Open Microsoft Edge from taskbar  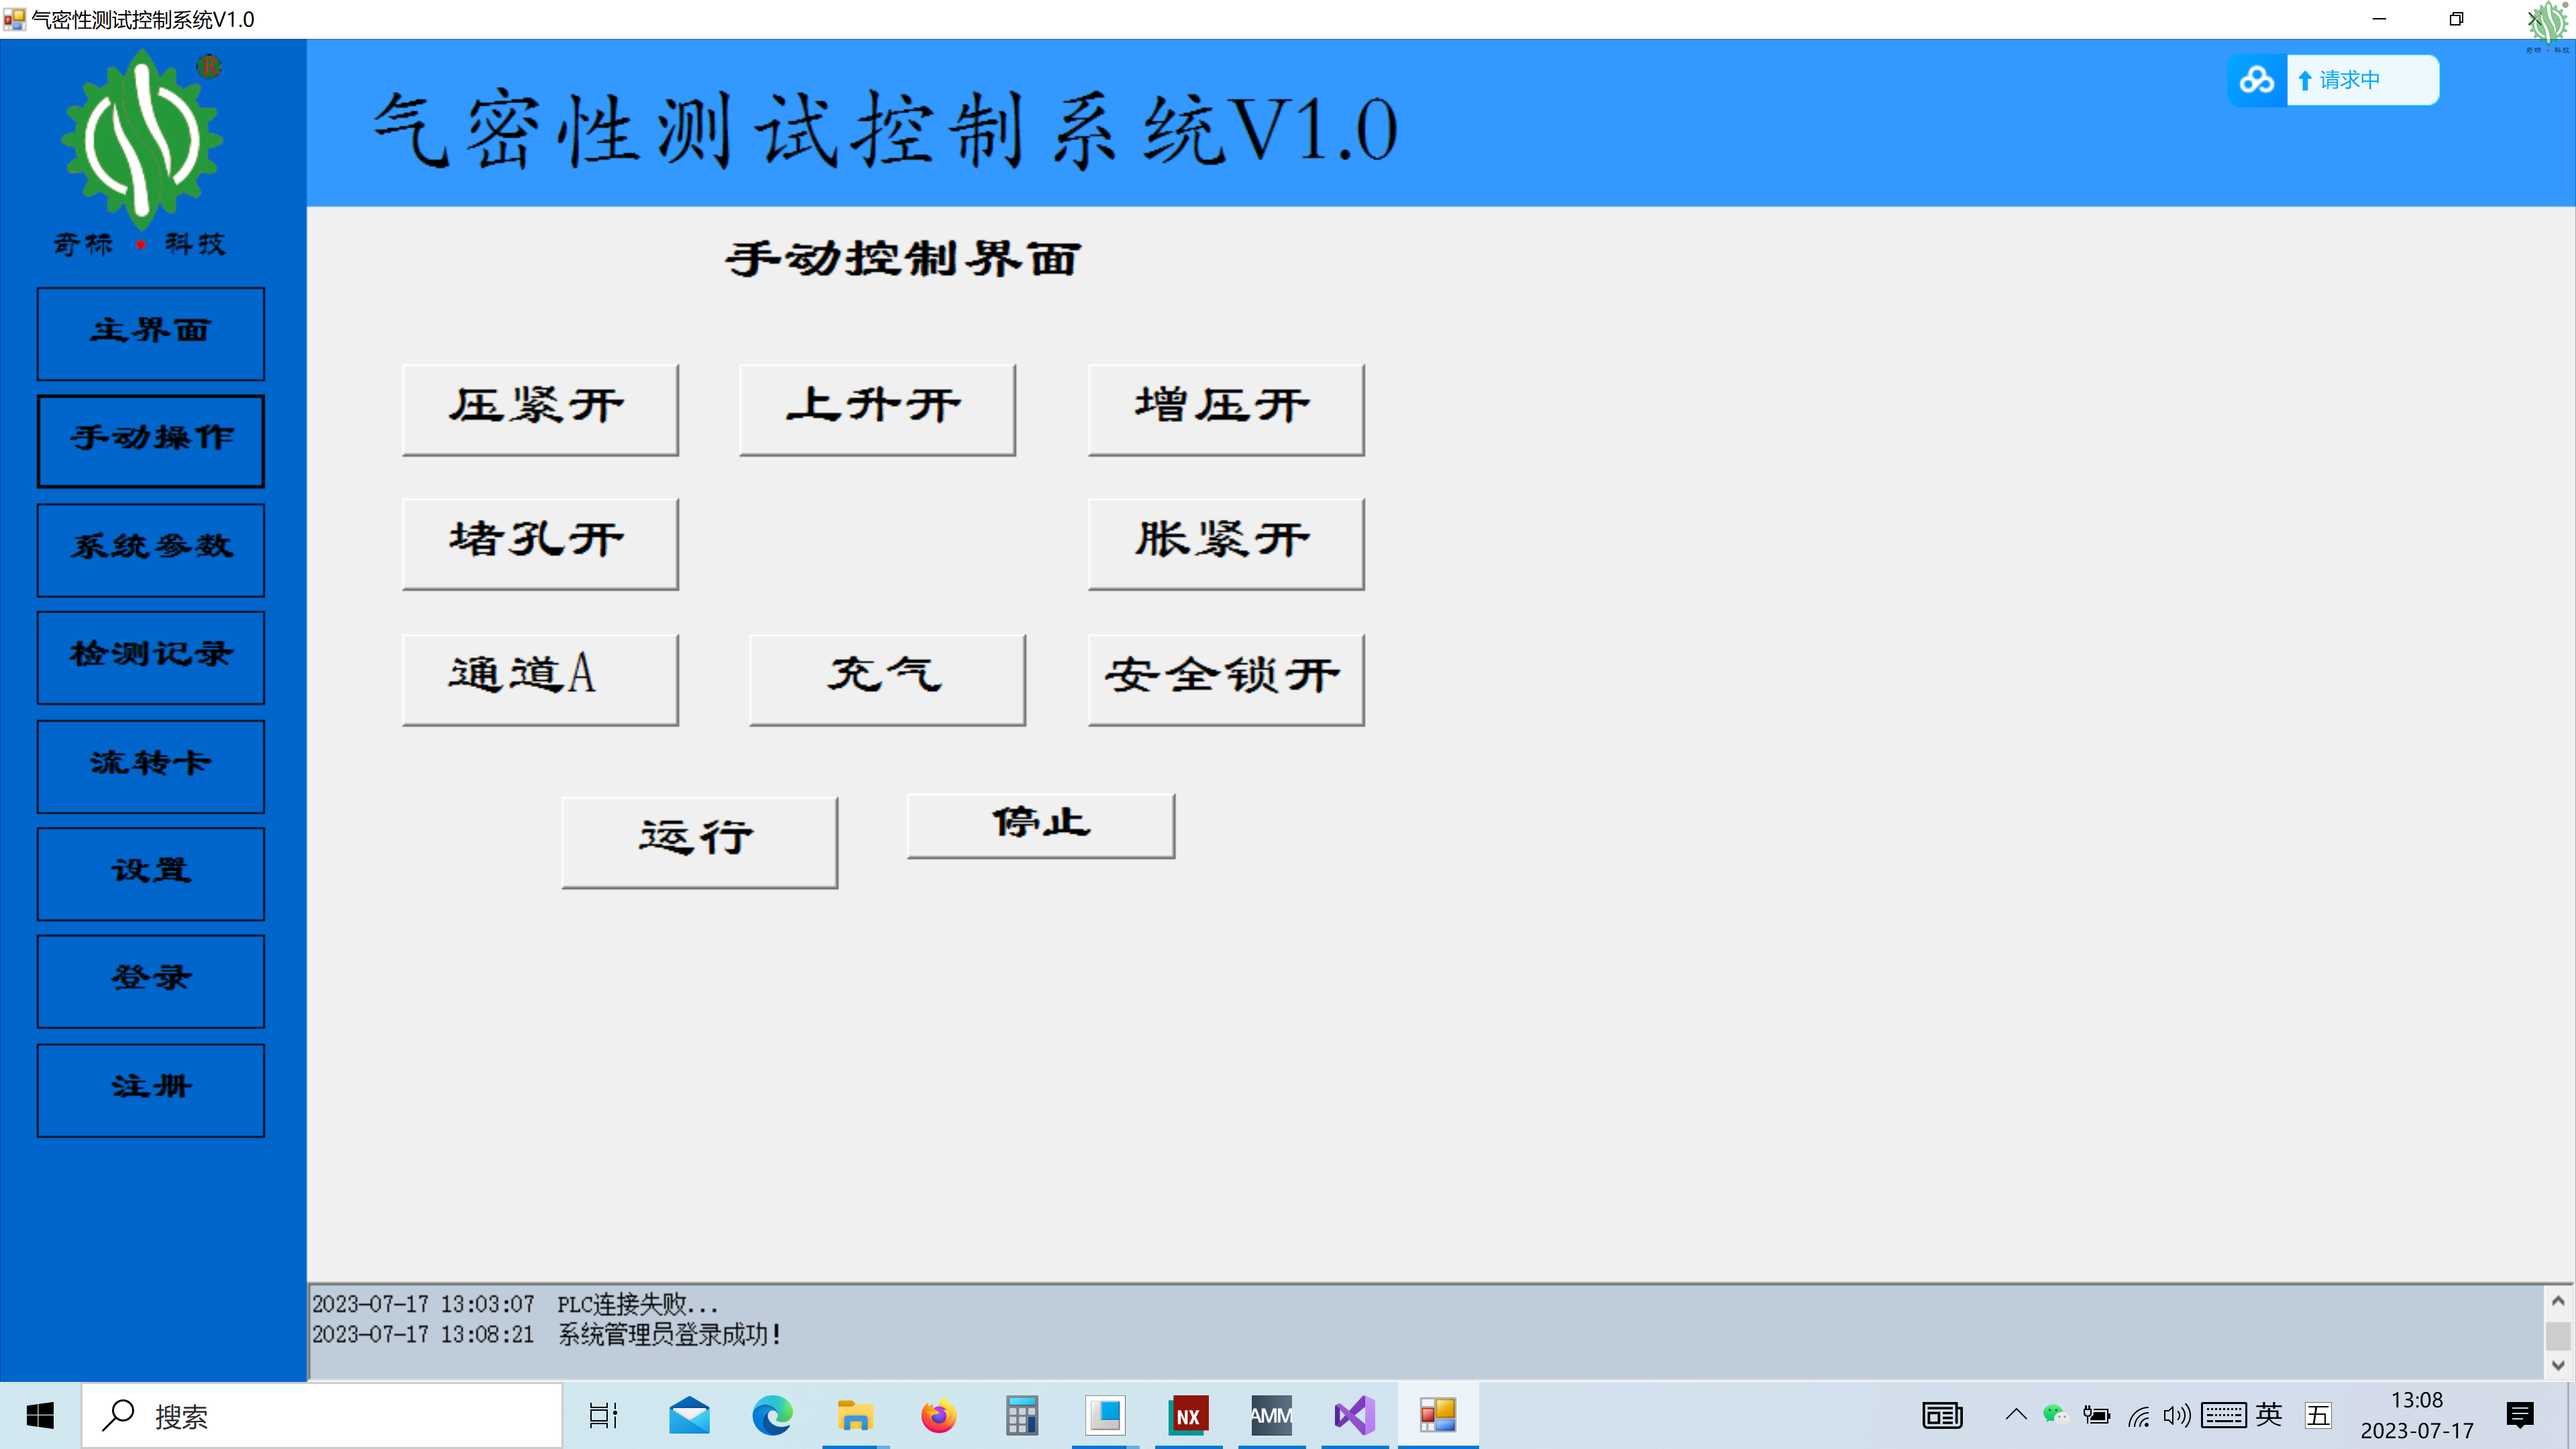[x=772, y=1415]
